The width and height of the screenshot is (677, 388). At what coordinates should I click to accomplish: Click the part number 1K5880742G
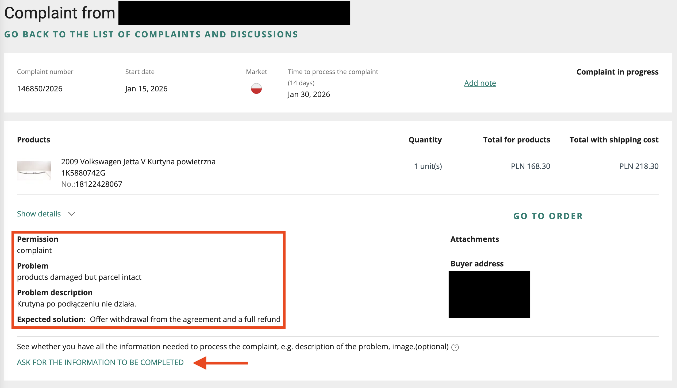[x=83, y=173]
